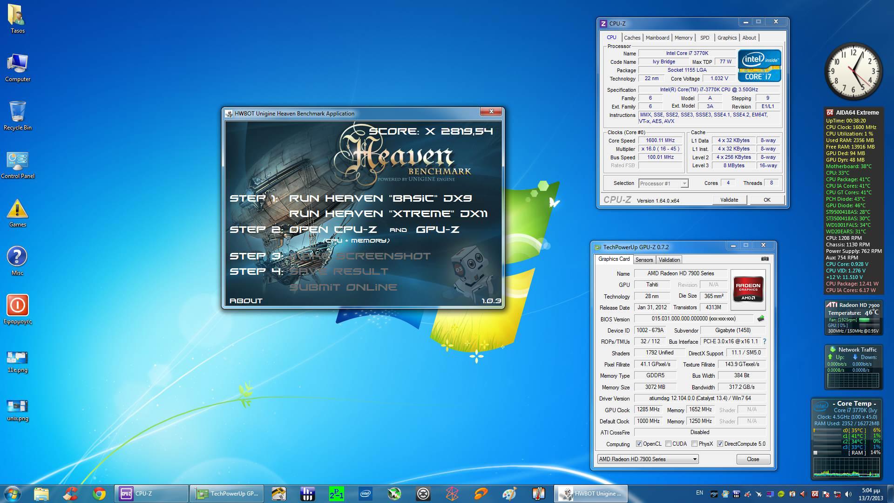
Task: Open the 11e.png file on desktop
Action: (17, 362)
